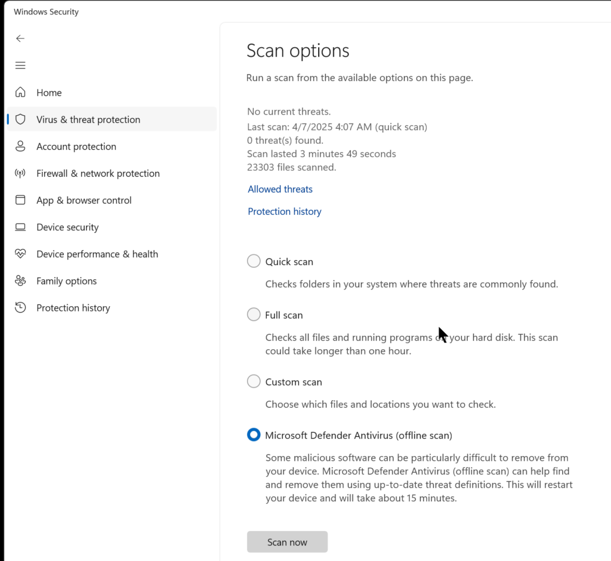
Task: Click the 'Last scan: 4/7/2025 4:07 AM' line
Action: 337,127
